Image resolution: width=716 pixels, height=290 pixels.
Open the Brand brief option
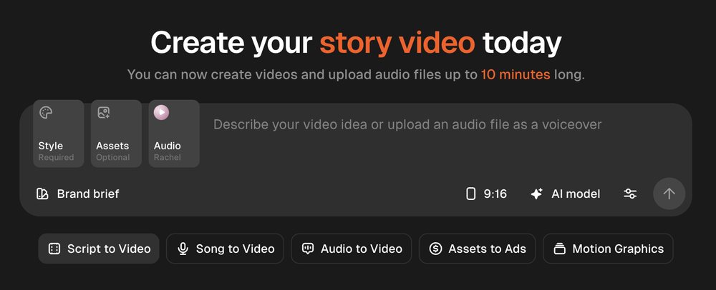[77, 194]
